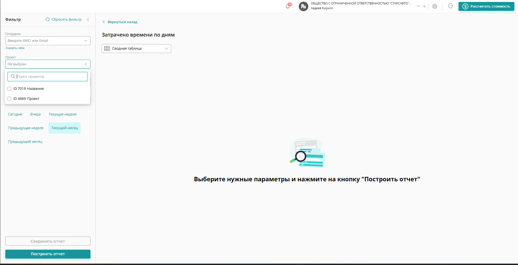The height and width of the screenshot is (265, 518).
Task: Click the magnifier icon in project search
Action: click(13, 76)
